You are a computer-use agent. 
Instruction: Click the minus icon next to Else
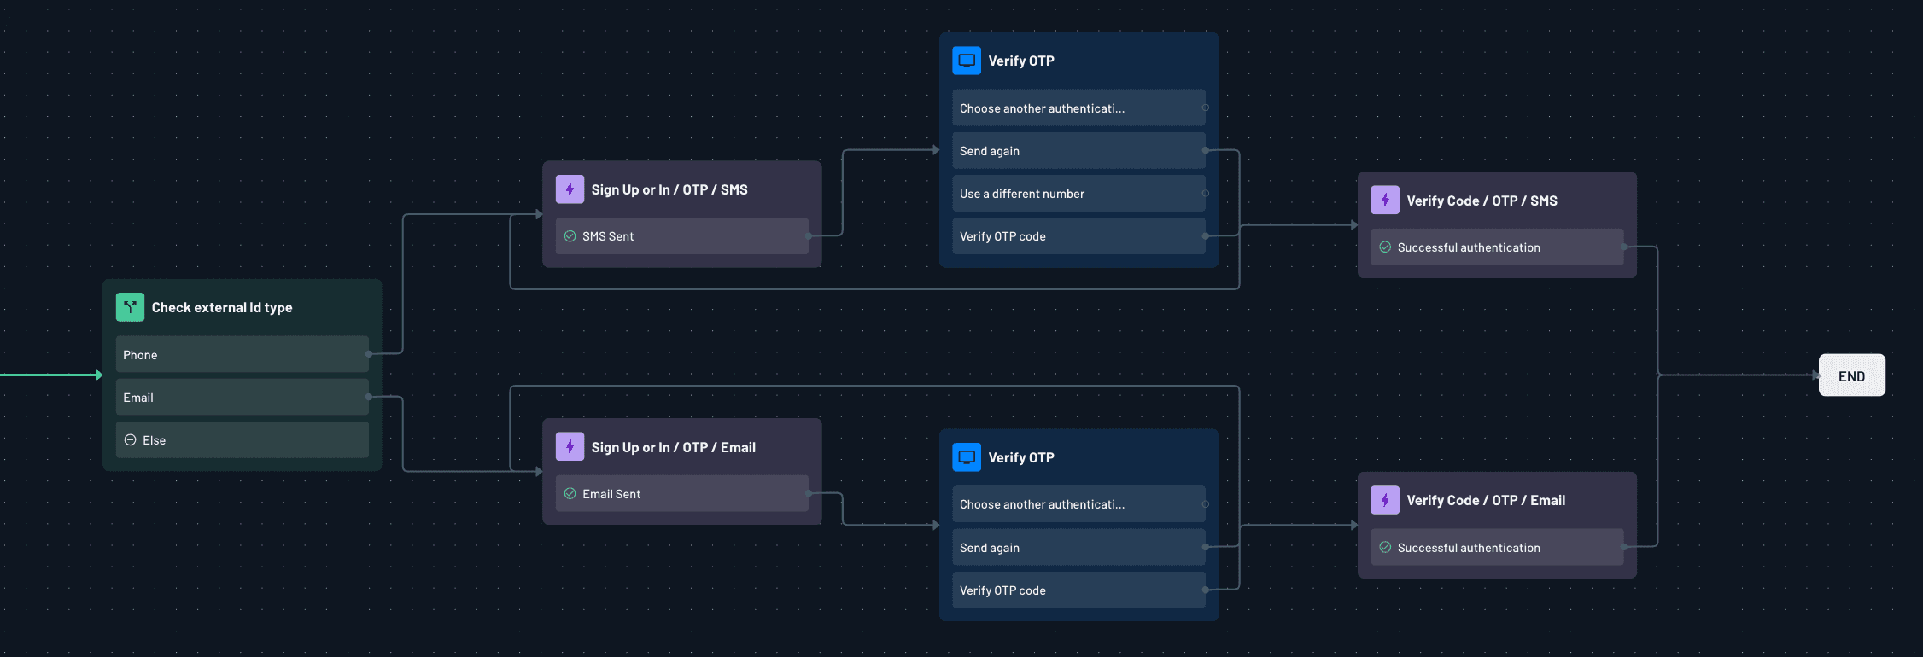coord(130,439)
